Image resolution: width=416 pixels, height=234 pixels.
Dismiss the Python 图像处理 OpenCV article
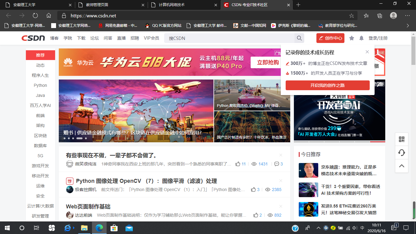(x=281, y=181)
